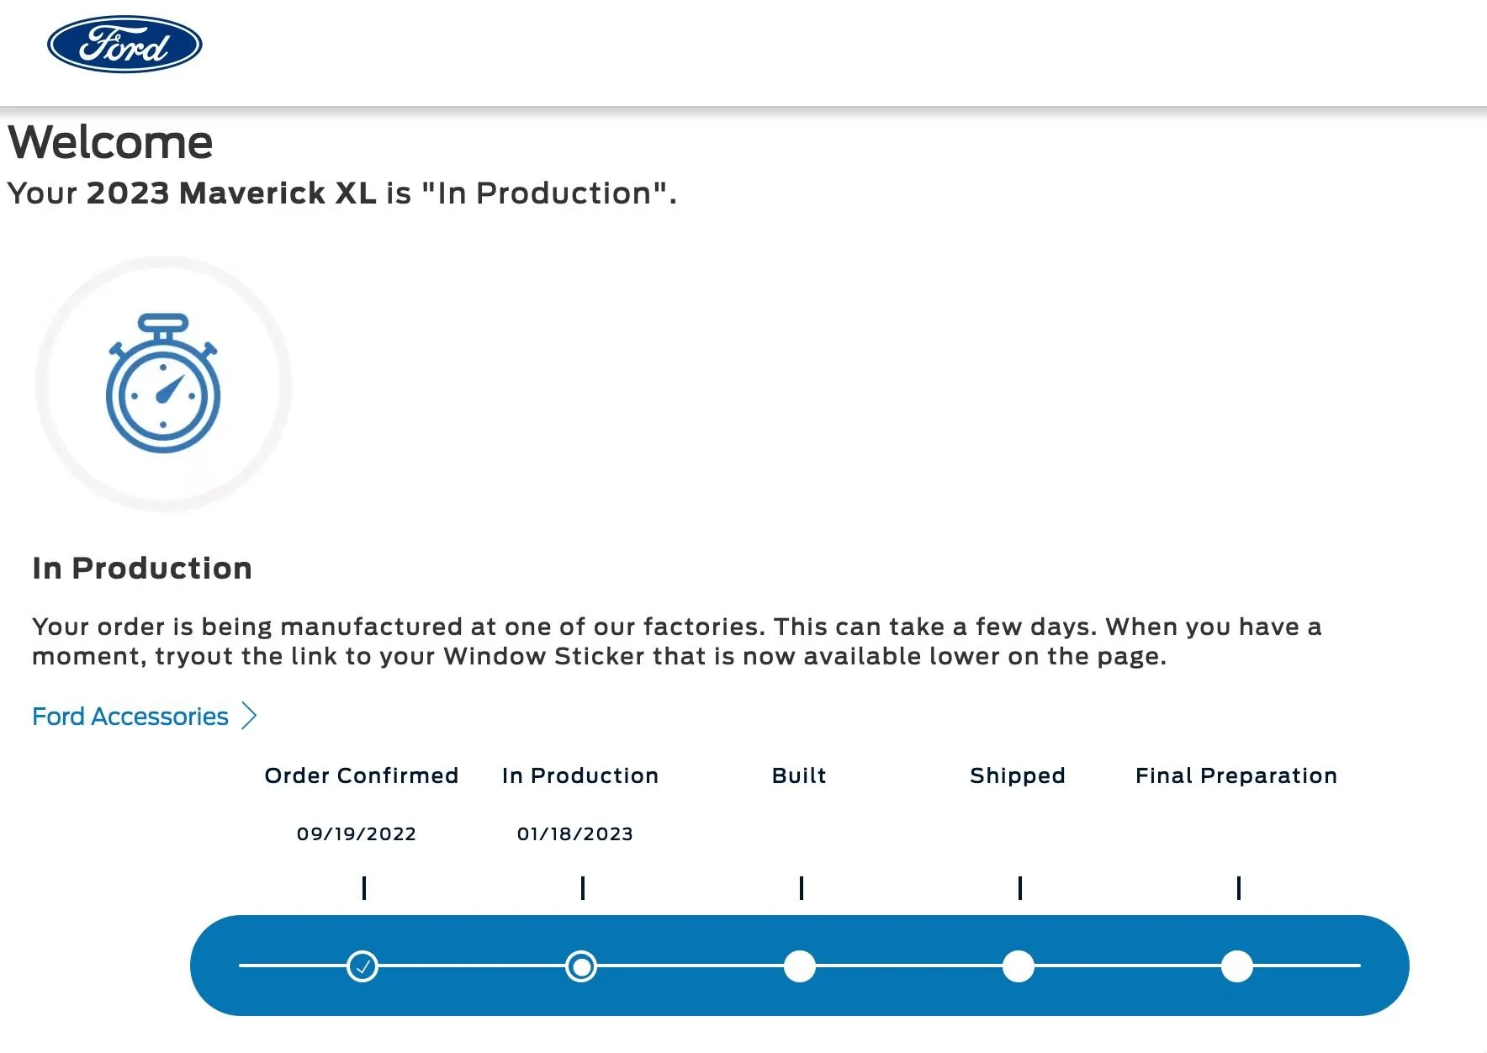The height and width of the screenshot is (1053, 1487).
Task: Click the Built stage label
Action: (x=799, y=775)
